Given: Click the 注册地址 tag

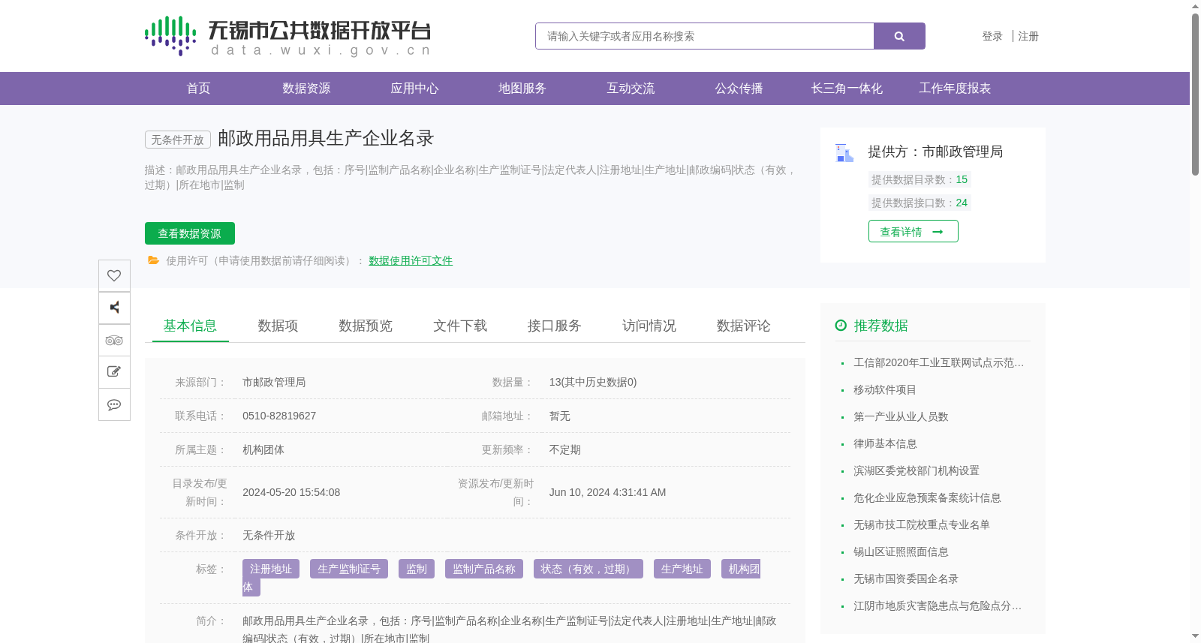Looking at the screenshot, I should (271, 569).
